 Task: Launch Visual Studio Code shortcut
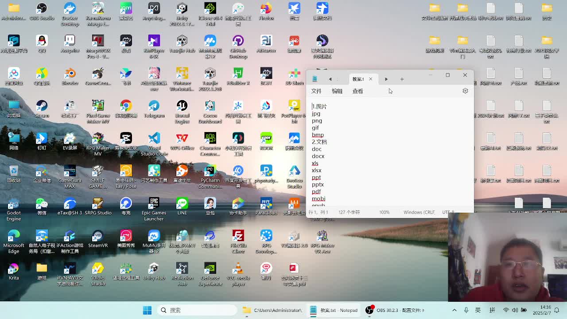(154, 144)
